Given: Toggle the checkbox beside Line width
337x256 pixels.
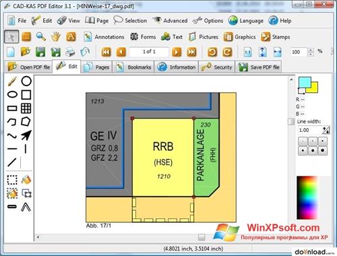Looking at the screenshot, I should [x=291, y=121].
